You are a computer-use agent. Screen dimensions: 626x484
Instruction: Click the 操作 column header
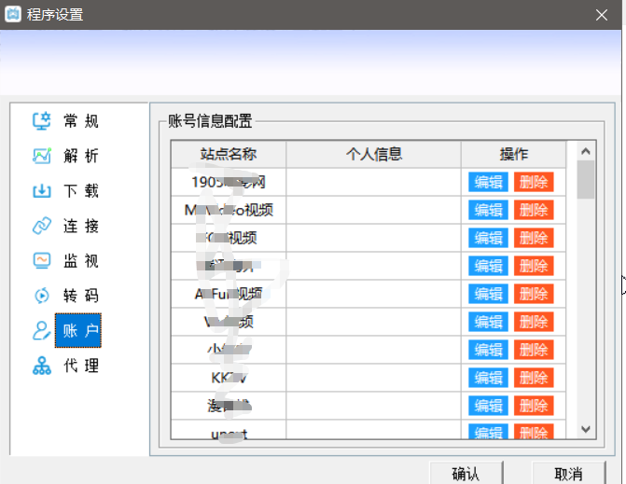click(x=514, y=154)
